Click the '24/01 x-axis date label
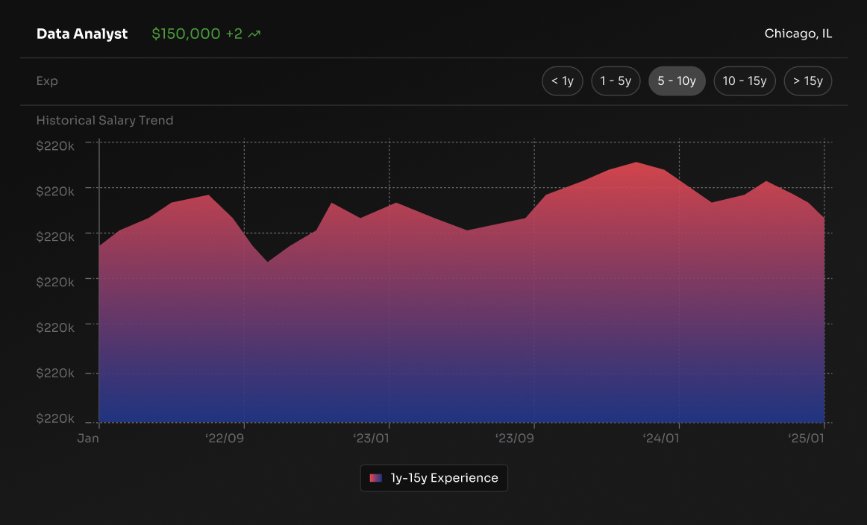The image size is (867, 525). pyautogui.click(x=661, y=438)
